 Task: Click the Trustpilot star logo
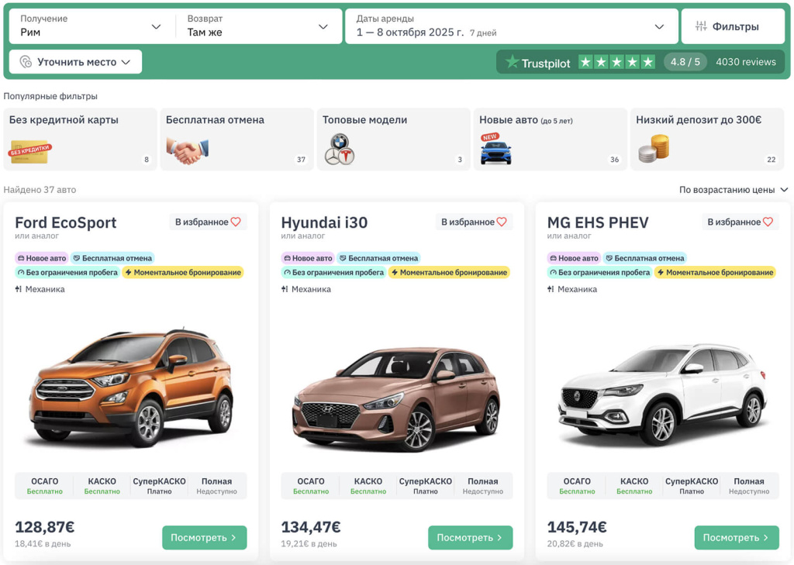pos(512,62)
